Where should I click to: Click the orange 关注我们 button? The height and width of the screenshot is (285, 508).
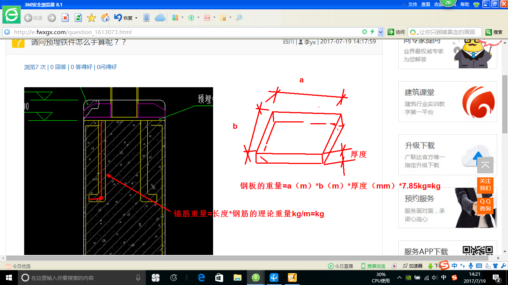point(485,184)
